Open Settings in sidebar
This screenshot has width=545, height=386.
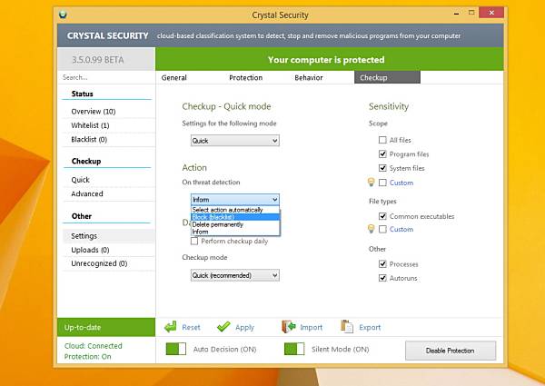(x=109, y=236)
